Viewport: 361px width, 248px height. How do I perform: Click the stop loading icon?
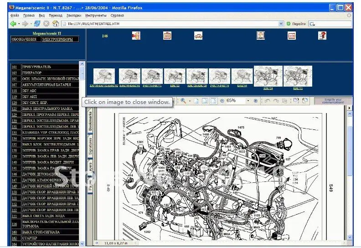tap(46, 24)
